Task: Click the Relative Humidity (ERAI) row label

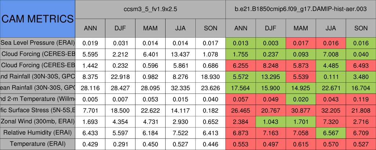Action: click(x=37, y=132)
